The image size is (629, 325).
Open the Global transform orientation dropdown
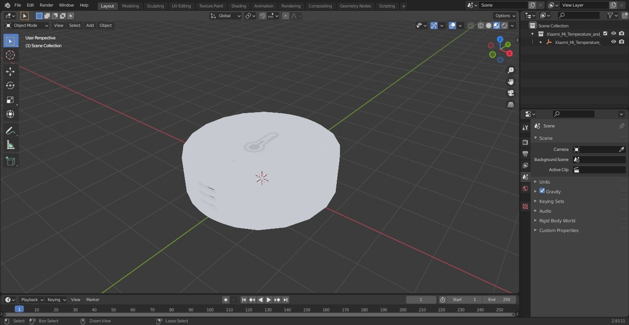(225, 16)
